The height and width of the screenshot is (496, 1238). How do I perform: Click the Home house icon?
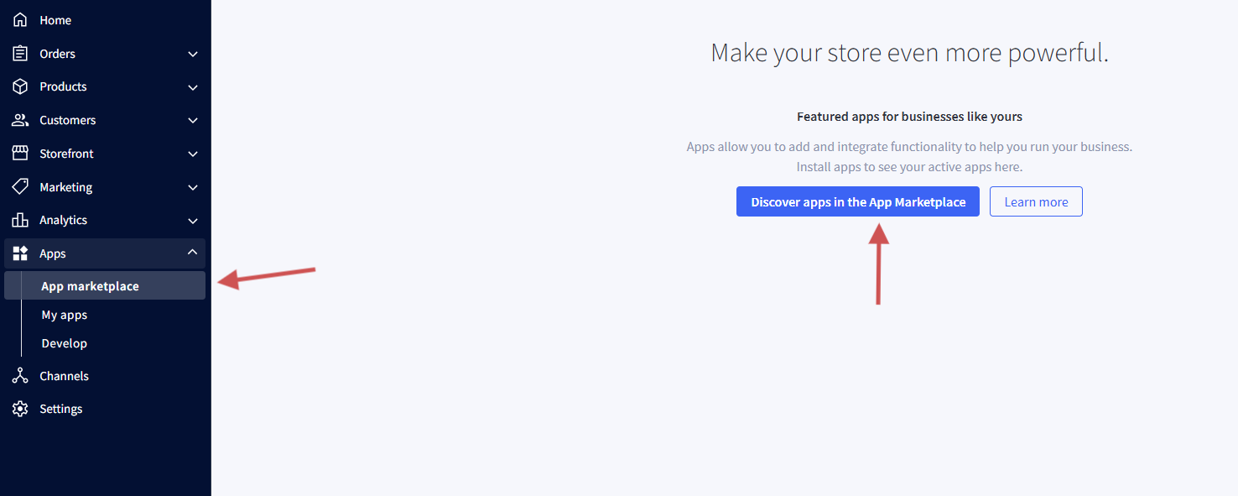(x=20, y=20)
